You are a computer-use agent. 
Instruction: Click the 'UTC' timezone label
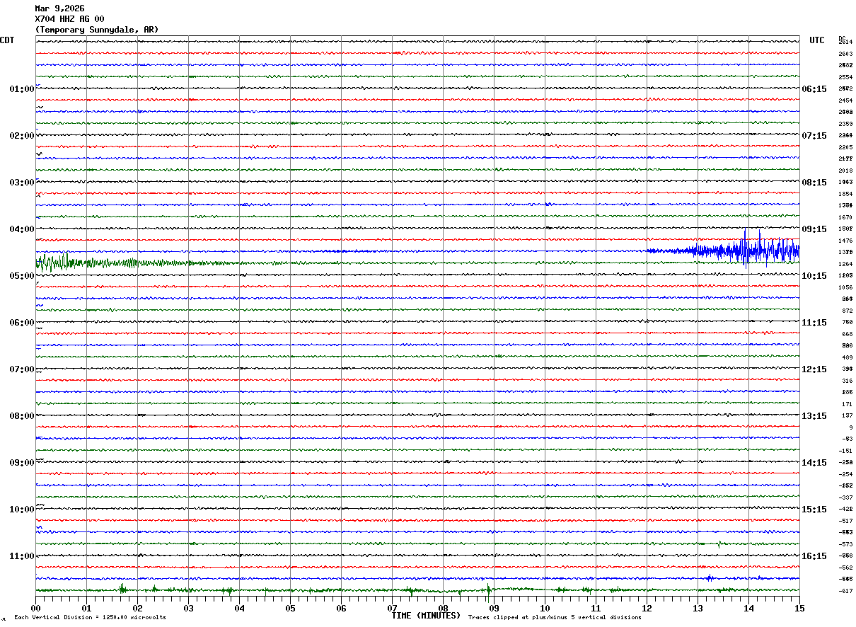click(817, 40)
